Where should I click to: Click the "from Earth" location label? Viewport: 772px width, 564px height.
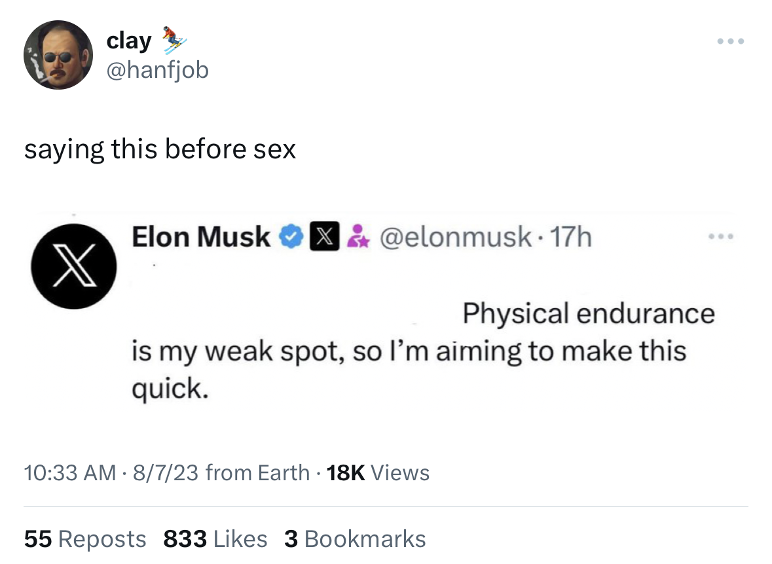257,472
